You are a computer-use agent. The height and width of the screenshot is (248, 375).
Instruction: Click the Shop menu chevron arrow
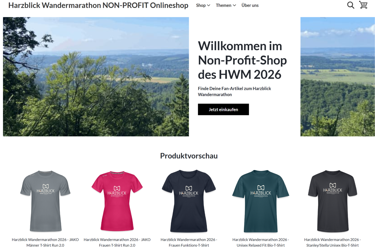pyautogui.click(x=209, y=5)
